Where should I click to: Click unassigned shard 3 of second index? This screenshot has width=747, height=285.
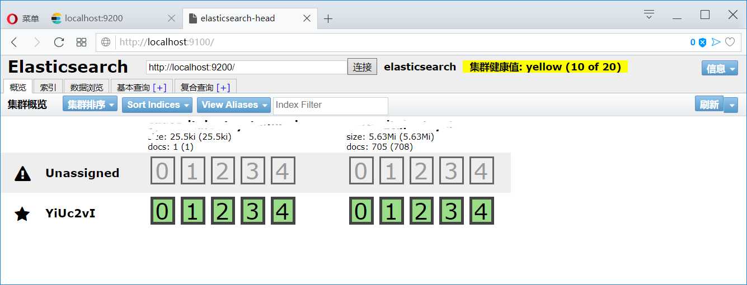[x=452, y=170]
